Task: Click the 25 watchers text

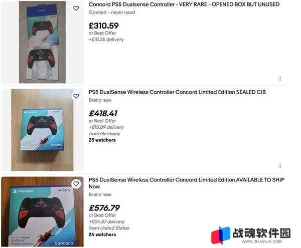Action: tap(102, 140)
